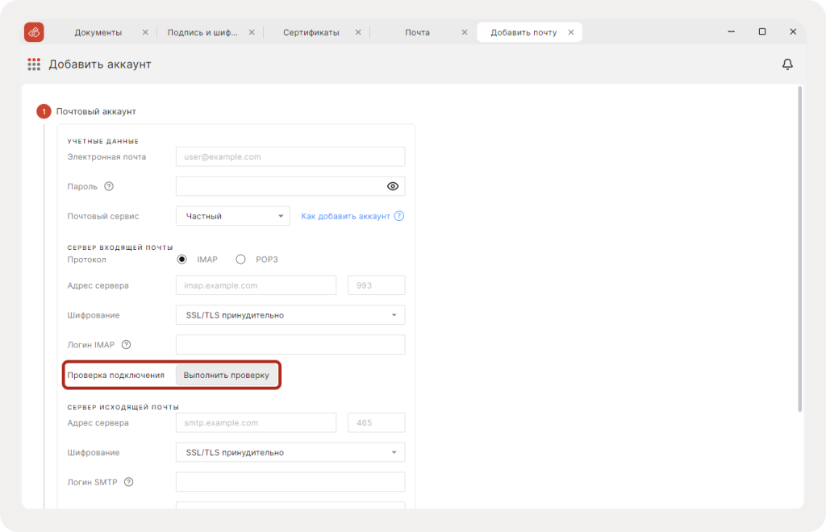This screenshot has height=532, width=826.
Task: Click the password help question icon
Action: [x=109, y=186]
